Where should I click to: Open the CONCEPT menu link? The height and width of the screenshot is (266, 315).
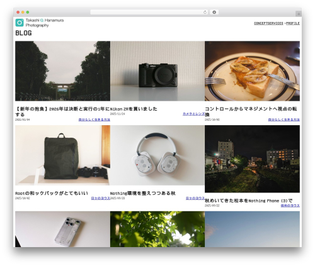tap(260, 23)
